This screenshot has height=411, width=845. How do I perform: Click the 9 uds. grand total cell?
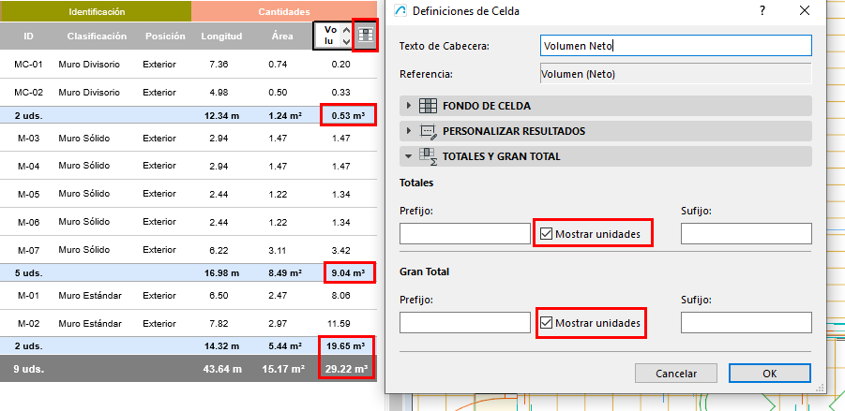[x=29, y=369]
